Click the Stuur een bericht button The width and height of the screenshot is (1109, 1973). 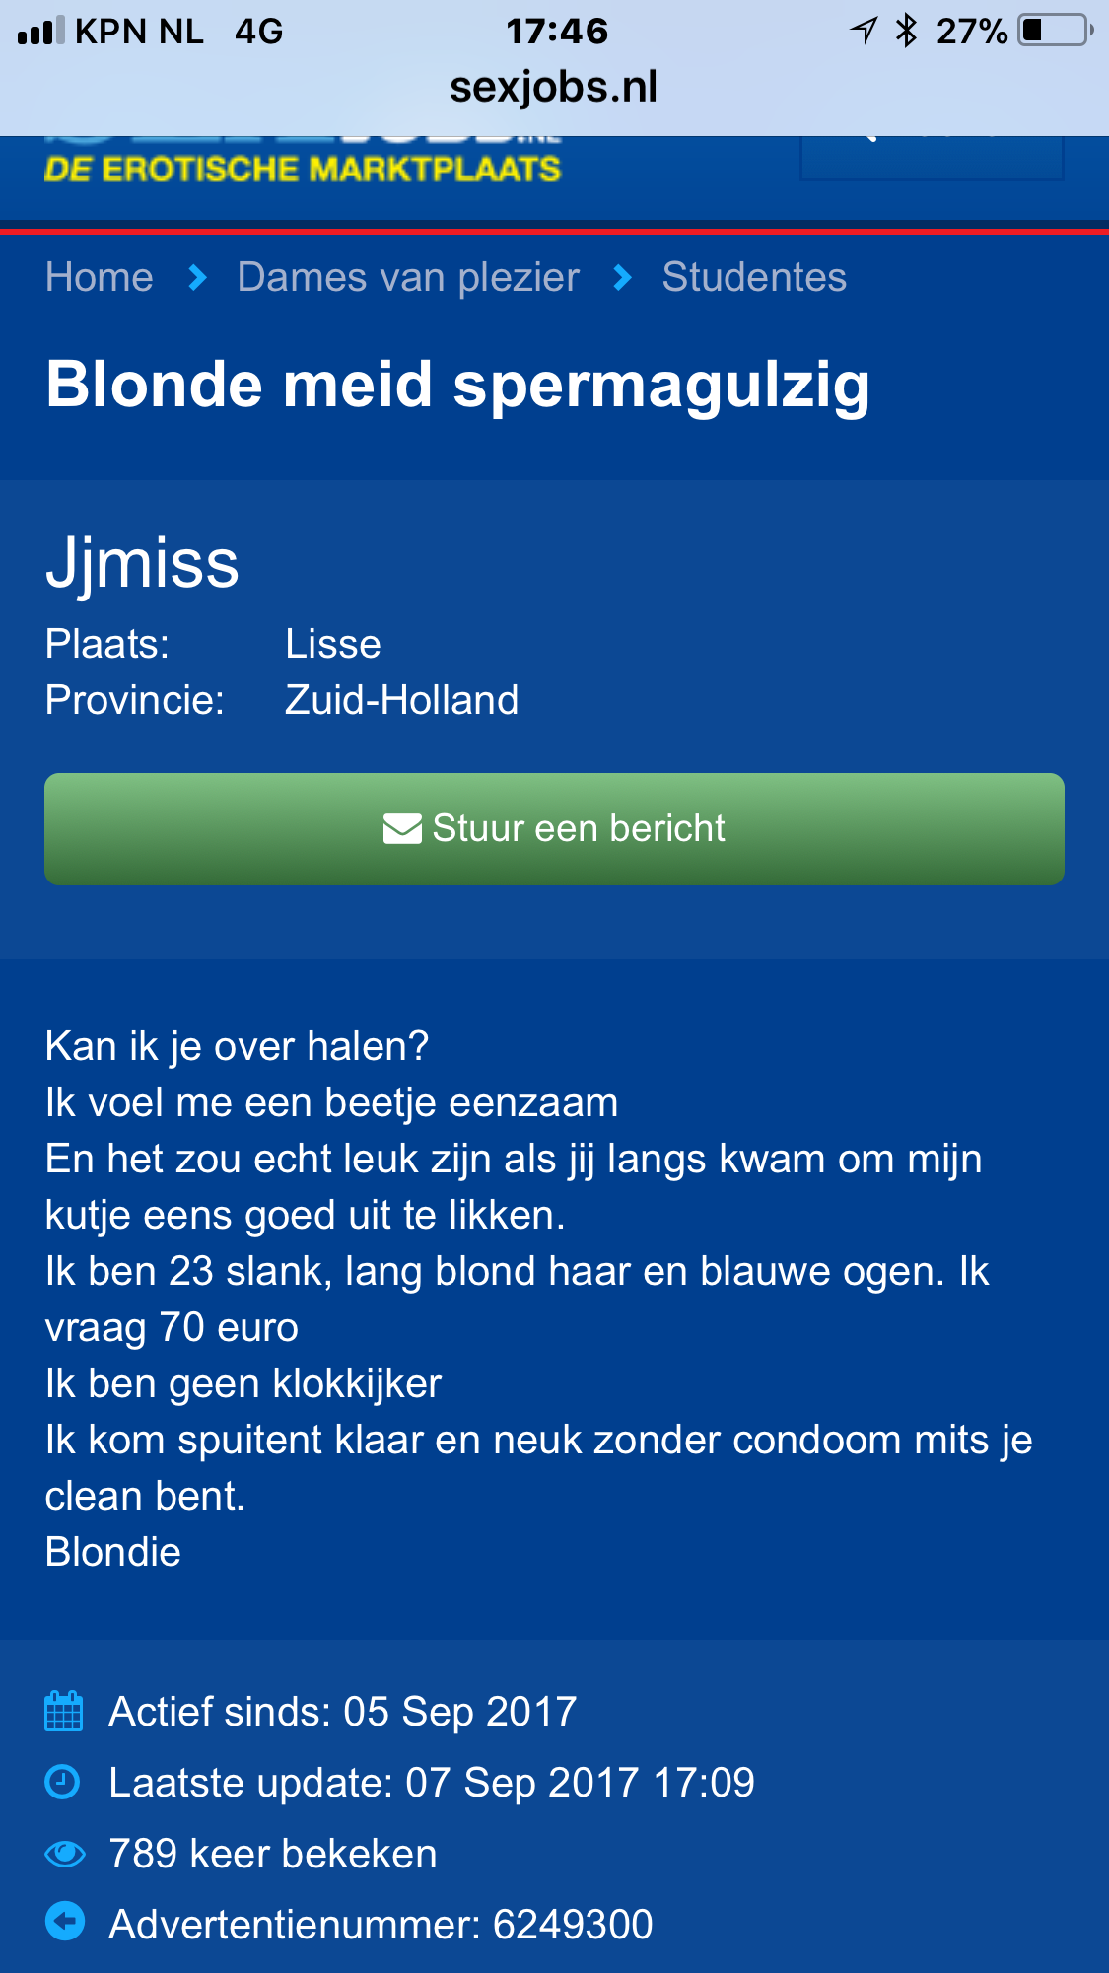(x=554, y=828)
